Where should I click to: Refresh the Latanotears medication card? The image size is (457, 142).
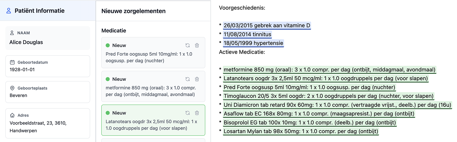tap(187, 113)
